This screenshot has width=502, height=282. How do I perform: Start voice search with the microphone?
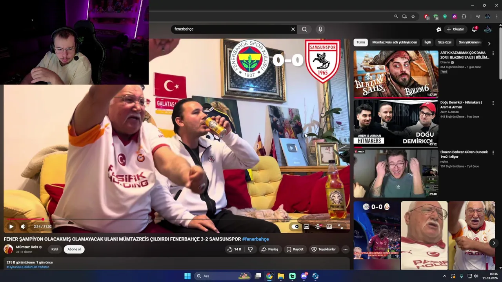320,29
